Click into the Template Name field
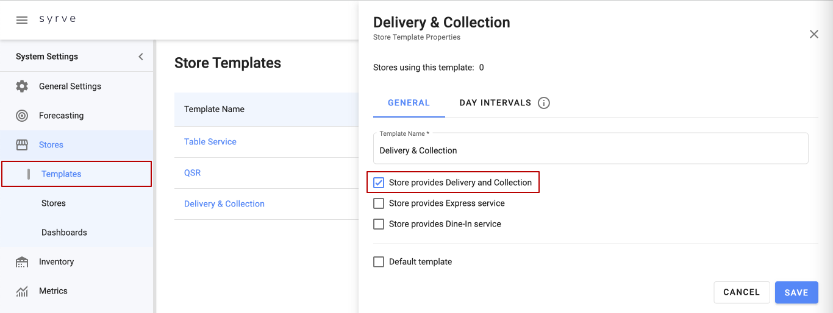 pos(590,150)
